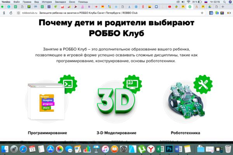
Task: Click the Робототехника heading
Action: point(186,133)
